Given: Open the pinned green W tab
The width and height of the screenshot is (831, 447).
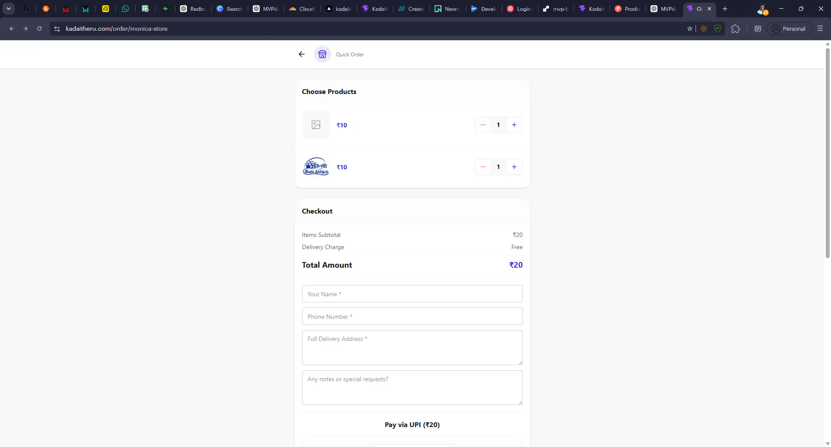Looking at the screenshot, I should 86,9.
